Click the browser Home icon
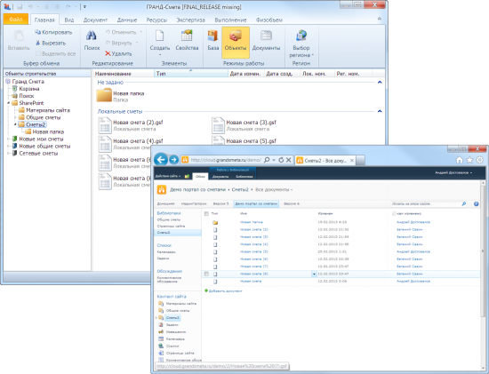Screen dimensions: 489x374 (x=460, y=160)
